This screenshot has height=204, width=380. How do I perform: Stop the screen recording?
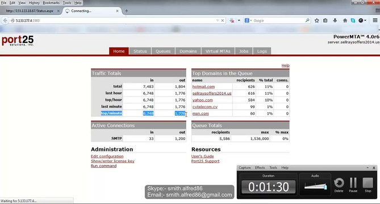tap(368, 185)
